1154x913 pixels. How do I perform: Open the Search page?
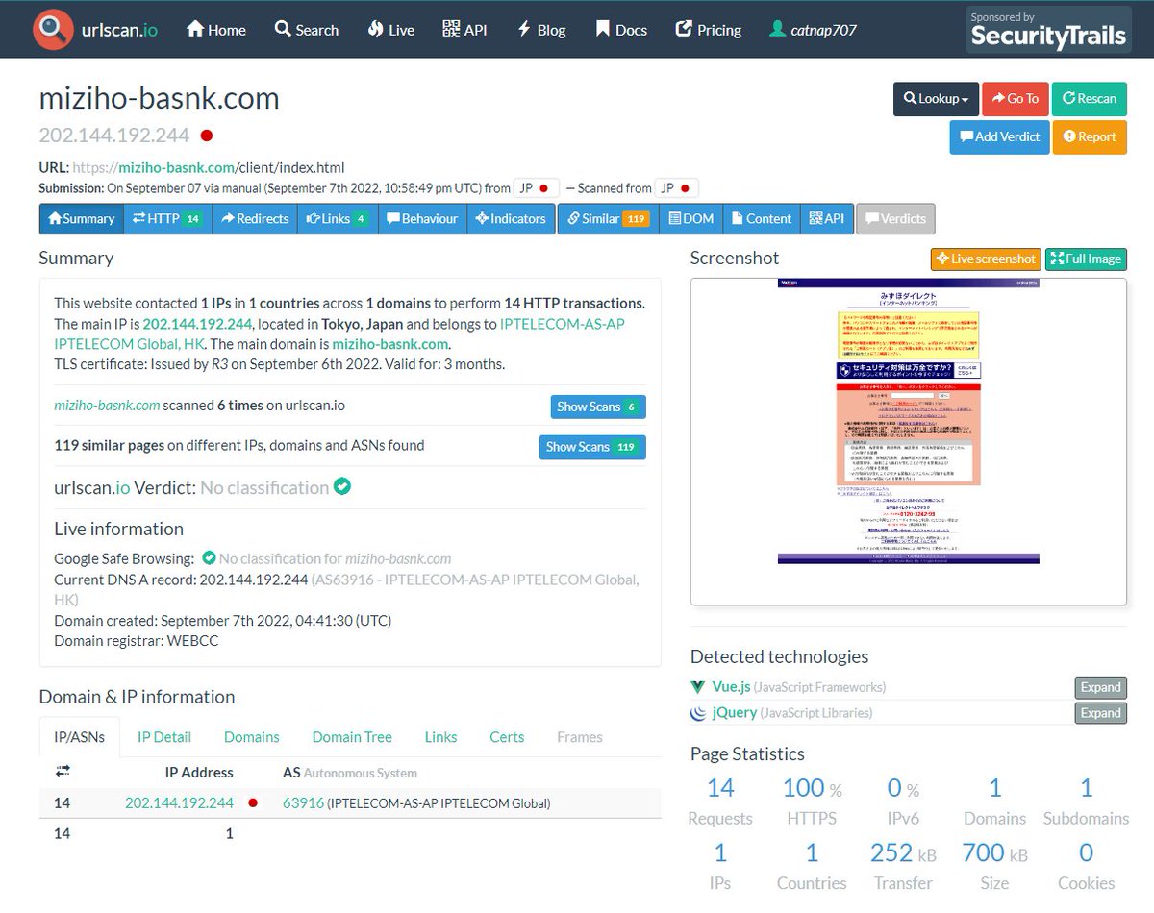click(306, 30)
